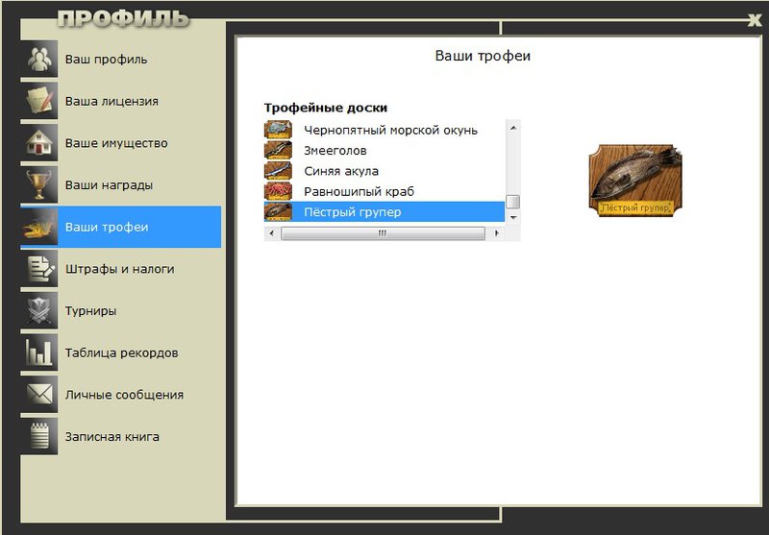Open the Турниры shield icon
Image resolution: width=769 pixels, height=535 pixels.
[x=39, y=310]
